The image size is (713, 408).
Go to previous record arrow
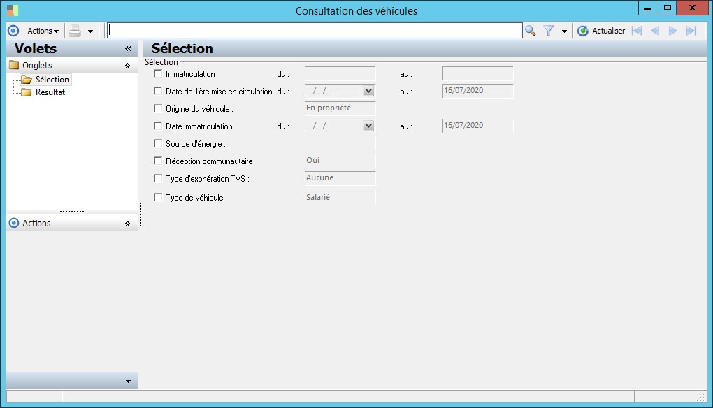tap(655, 31)
